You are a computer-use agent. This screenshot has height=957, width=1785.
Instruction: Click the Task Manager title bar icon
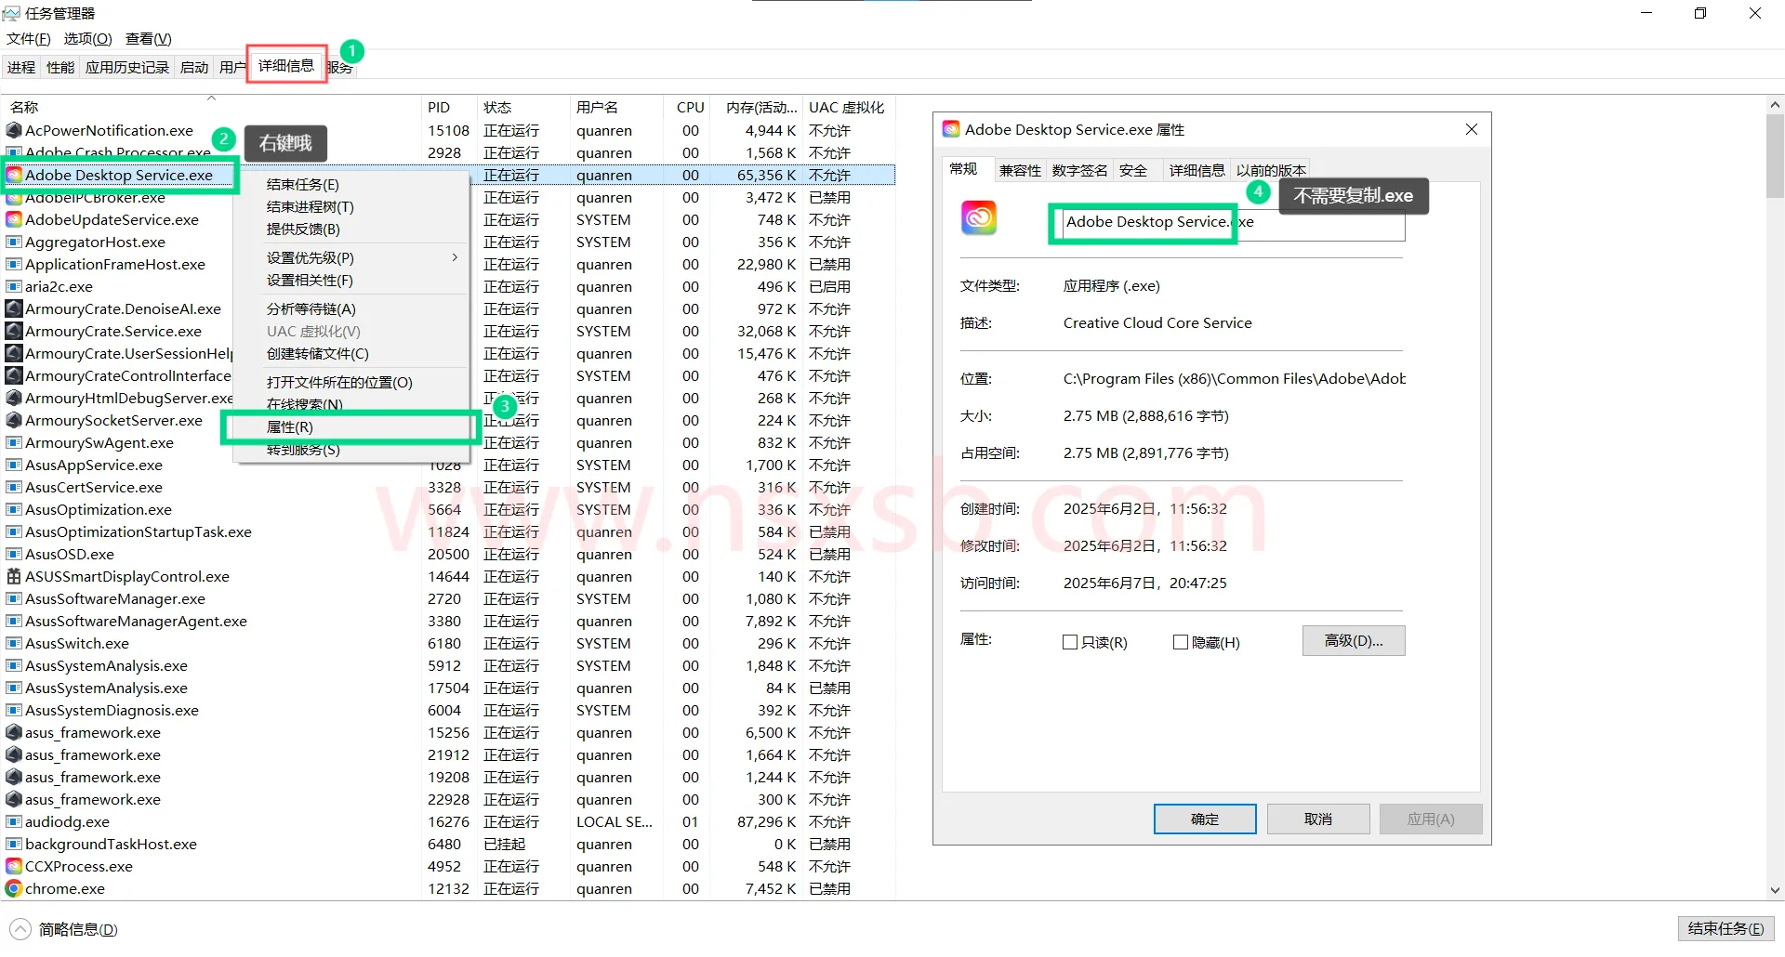11,13
